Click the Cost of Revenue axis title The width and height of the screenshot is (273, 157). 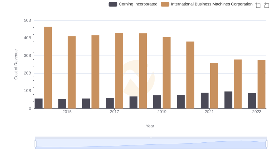click(x=16, y=64)
